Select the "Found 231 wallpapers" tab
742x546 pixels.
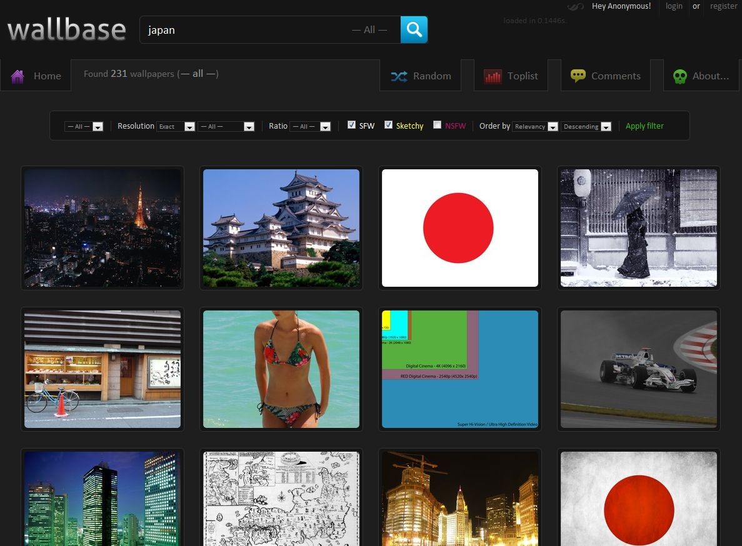point(151,74)
